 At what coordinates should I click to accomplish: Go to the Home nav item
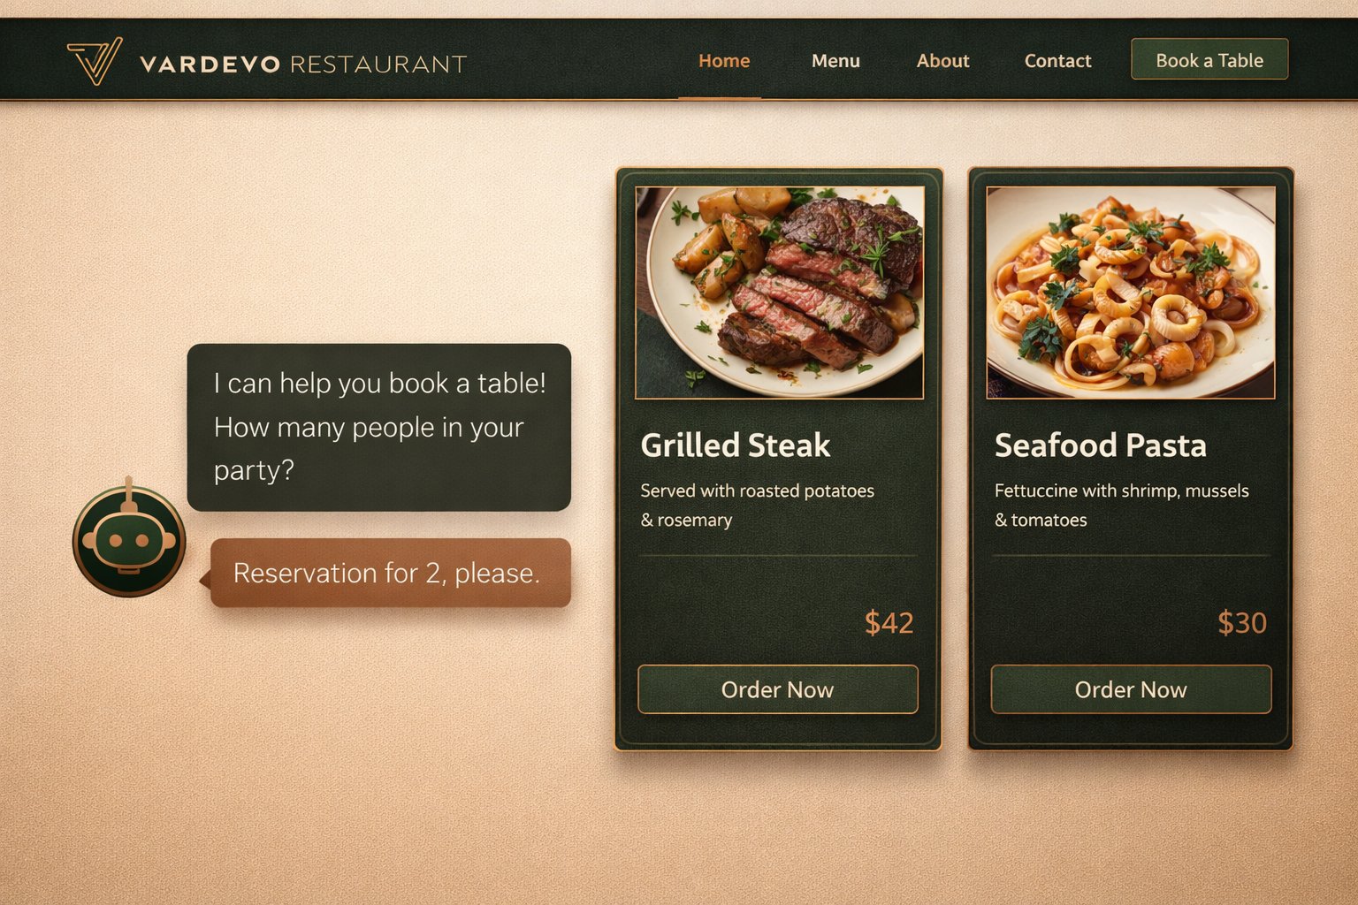tap(724, 61)
